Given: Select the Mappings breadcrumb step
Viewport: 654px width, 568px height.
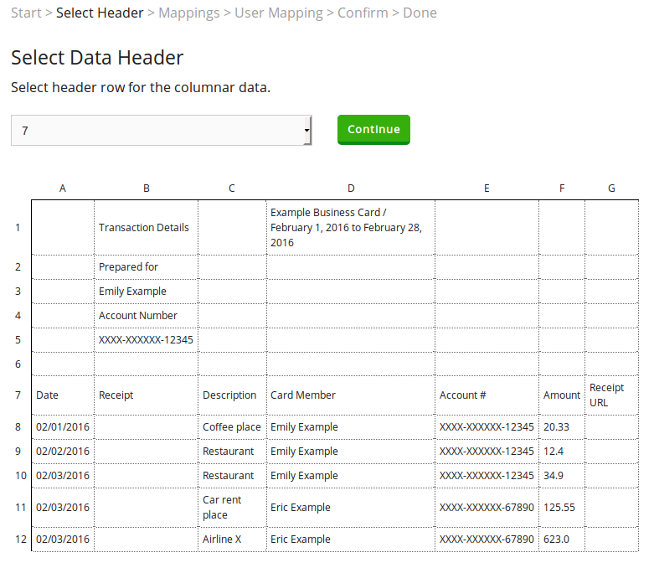Looking at the screenshot, I should (189, 13).
